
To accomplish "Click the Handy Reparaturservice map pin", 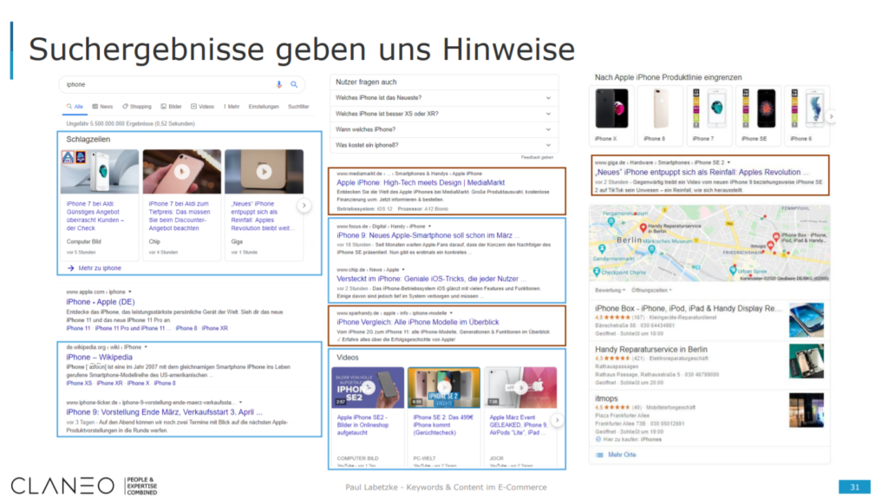I will click(643, 227).
